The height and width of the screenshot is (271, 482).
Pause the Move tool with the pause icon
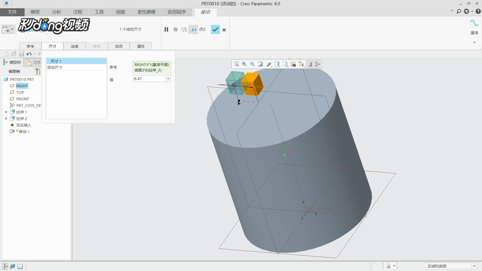tap(166, 29)
